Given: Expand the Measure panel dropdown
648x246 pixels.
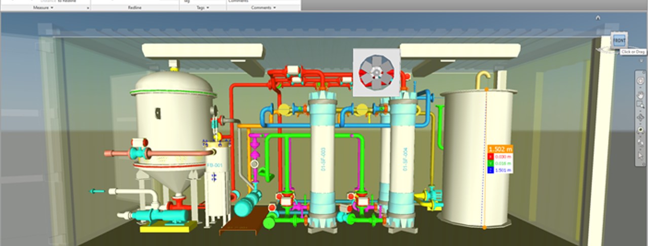Looking at the screenshot, I should click(x=43, y=8).
